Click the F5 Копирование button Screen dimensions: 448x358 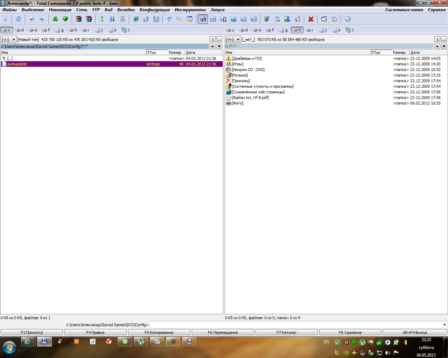click(159, 332)
